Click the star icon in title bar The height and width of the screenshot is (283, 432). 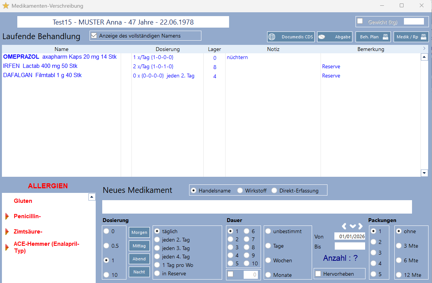click(6, 6)
